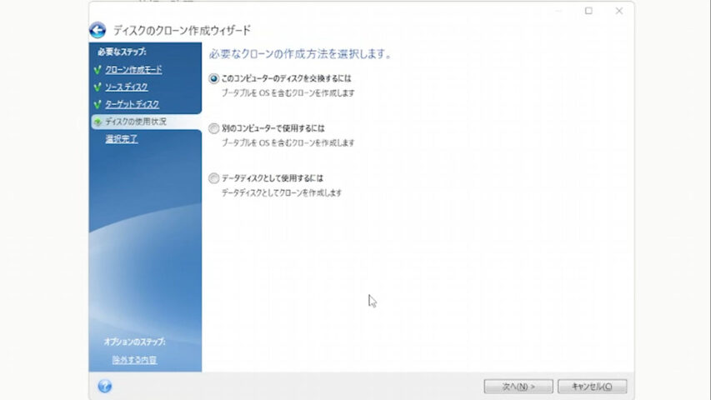Click the green checkmark beside ソース ディスク
The height and width of the screenshot is (400, 711).
point(98,87)
